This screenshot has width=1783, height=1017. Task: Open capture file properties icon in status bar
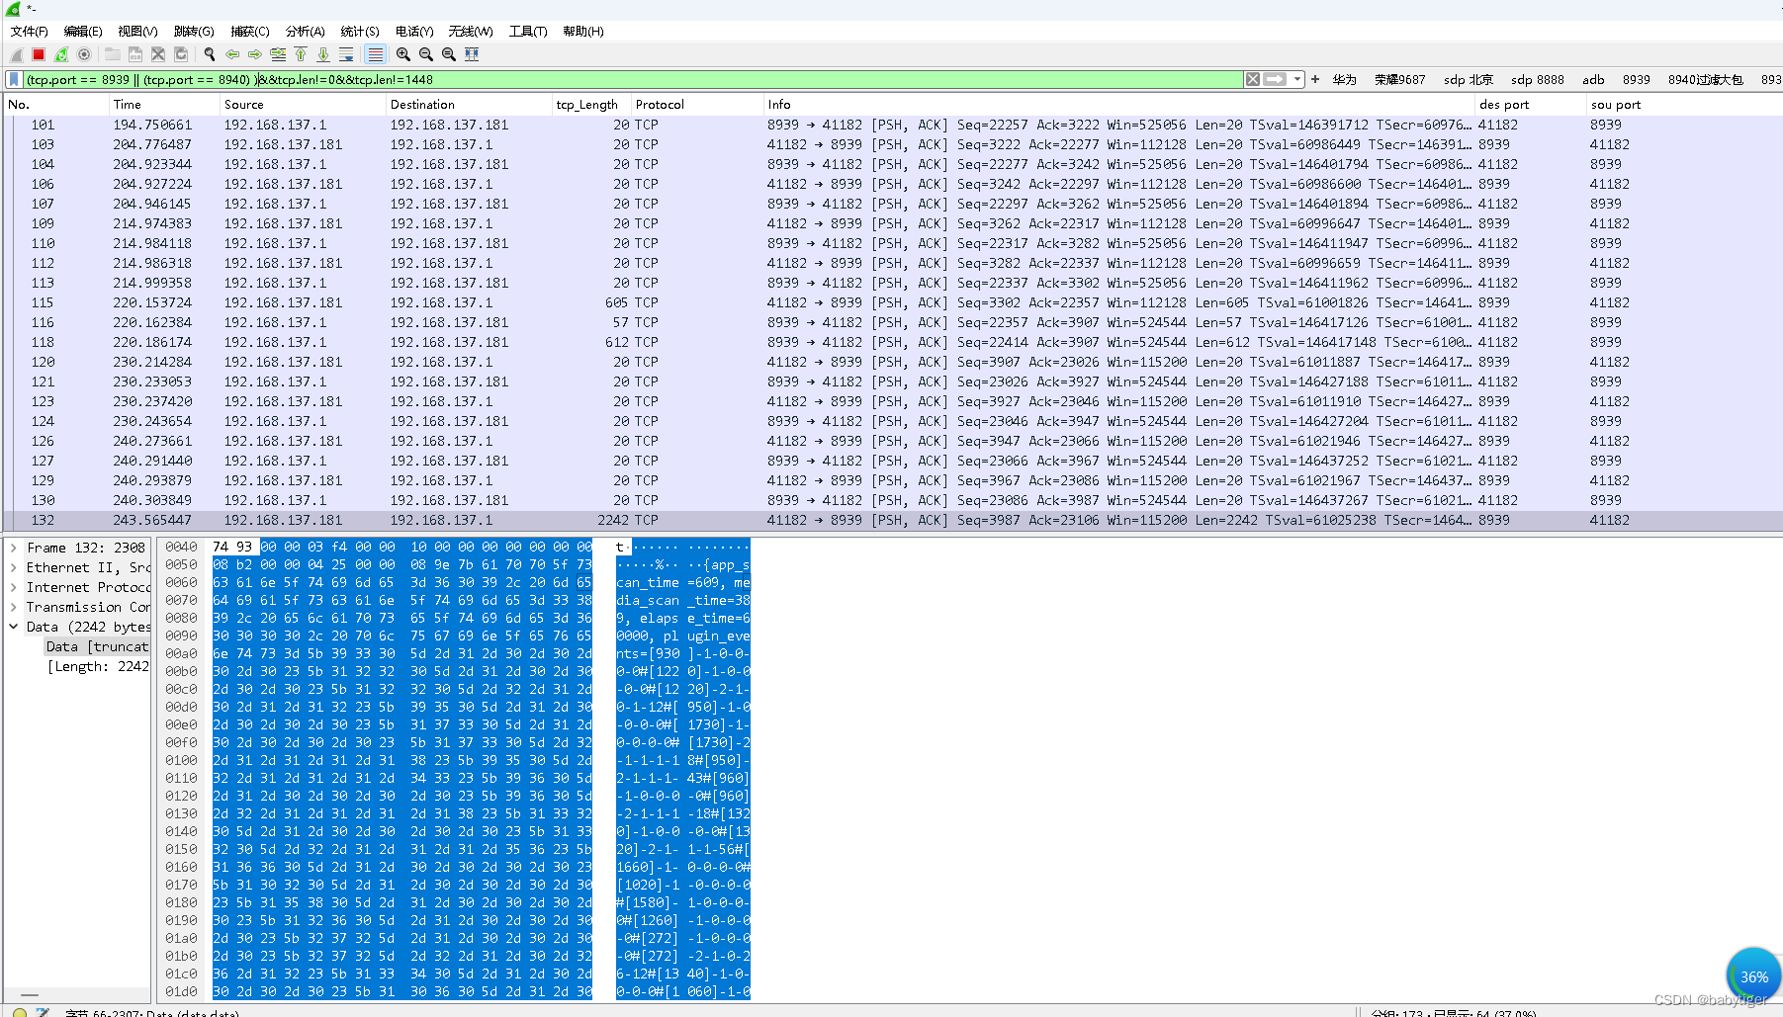[x=43, y=1012]
